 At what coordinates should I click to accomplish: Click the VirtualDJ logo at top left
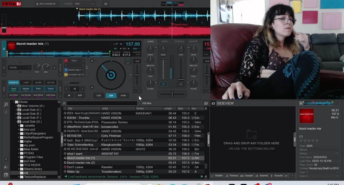(11, 4)
